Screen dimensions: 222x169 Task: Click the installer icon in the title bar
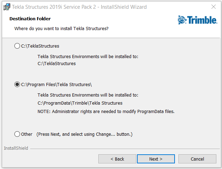7,7
